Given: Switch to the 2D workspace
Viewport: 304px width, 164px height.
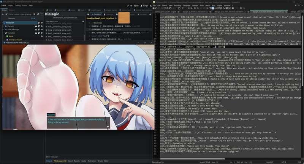Looking at the screenshot, I should pos(130,6).
